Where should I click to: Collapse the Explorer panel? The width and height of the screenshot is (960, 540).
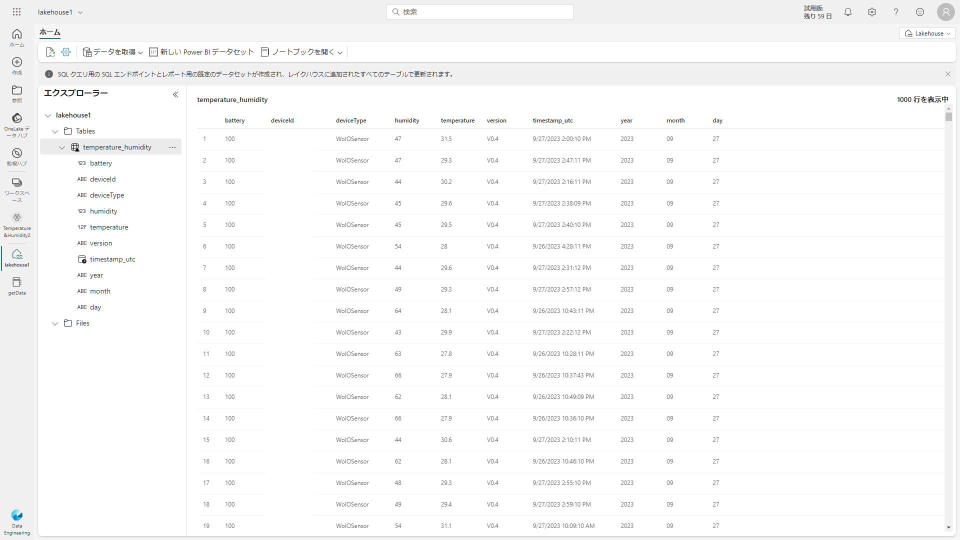point(175,94)
